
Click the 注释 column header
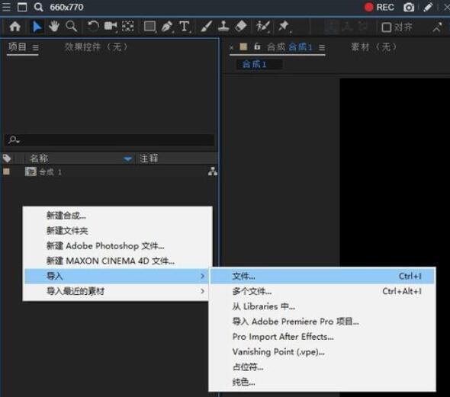(x=149, y=158)
